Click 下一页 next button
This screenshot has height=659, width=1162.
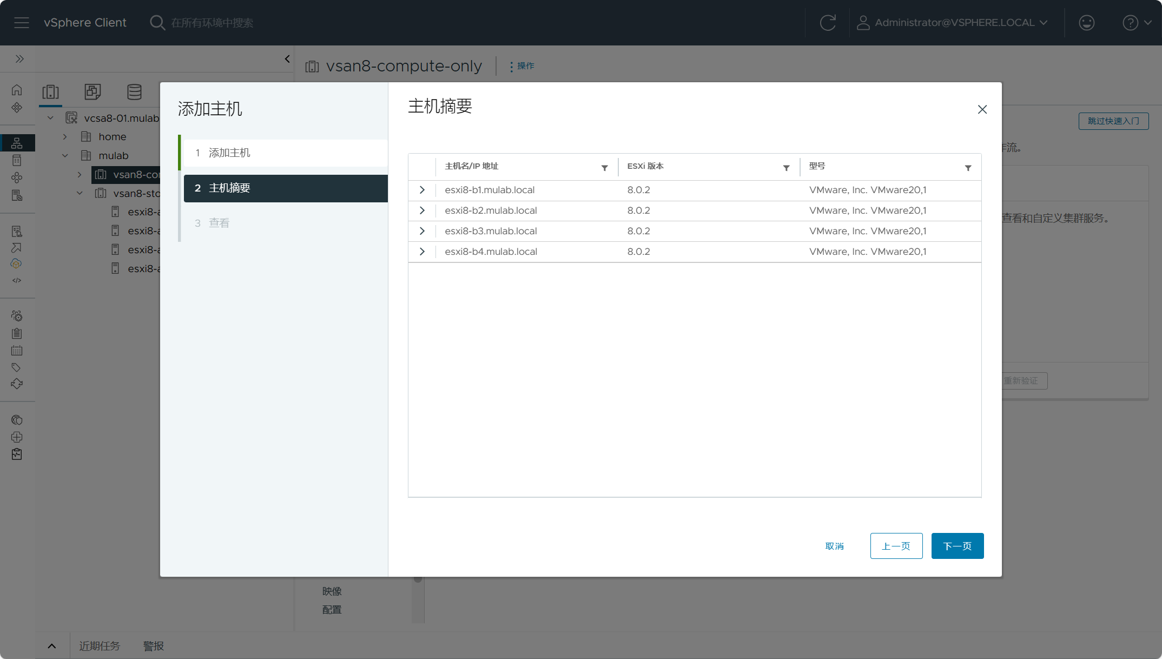(958, 546)
